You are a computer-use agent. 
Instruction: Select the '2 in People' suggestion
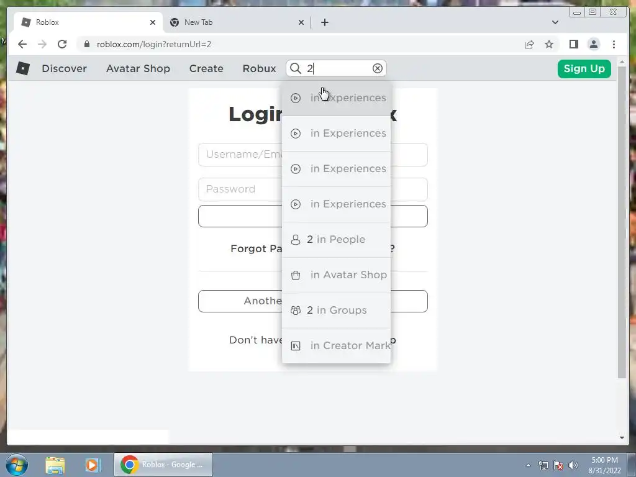pyautogui.click(x=336, y=240)
